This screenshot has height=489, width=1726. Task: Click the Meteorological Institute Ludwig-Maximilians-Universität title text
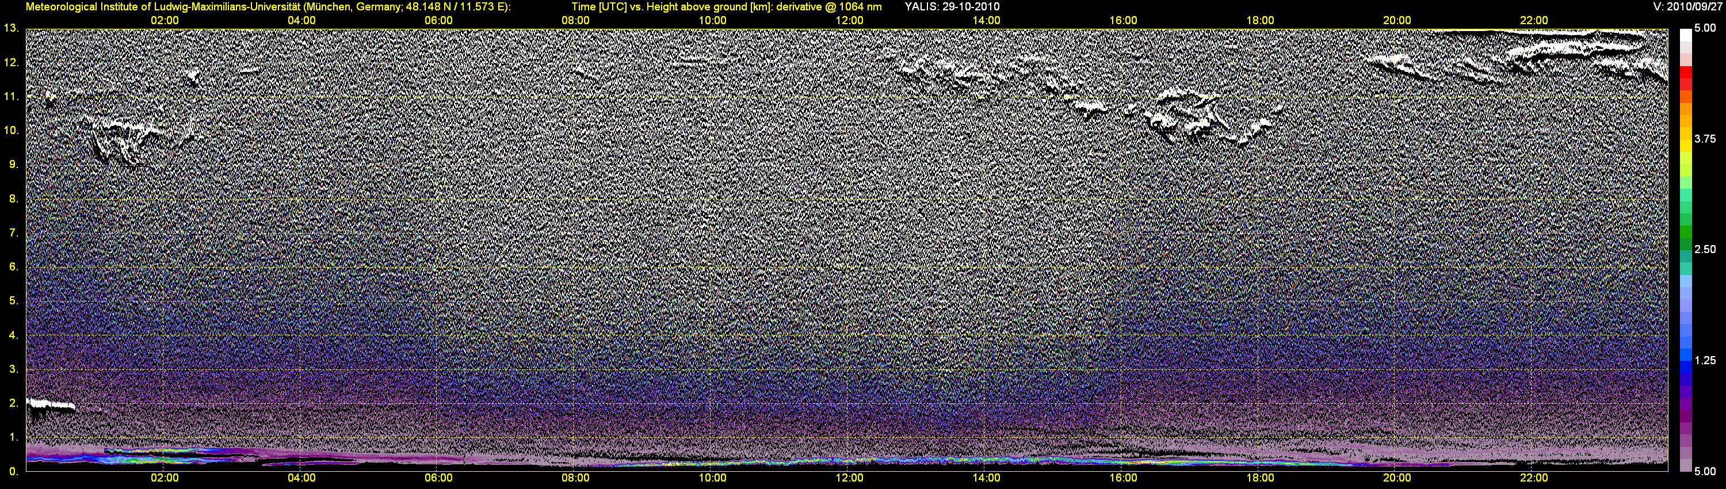[269, 7]
